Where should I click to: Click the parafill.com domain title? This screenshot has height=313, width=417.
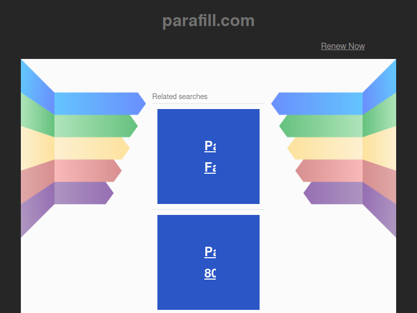(208, 20)
